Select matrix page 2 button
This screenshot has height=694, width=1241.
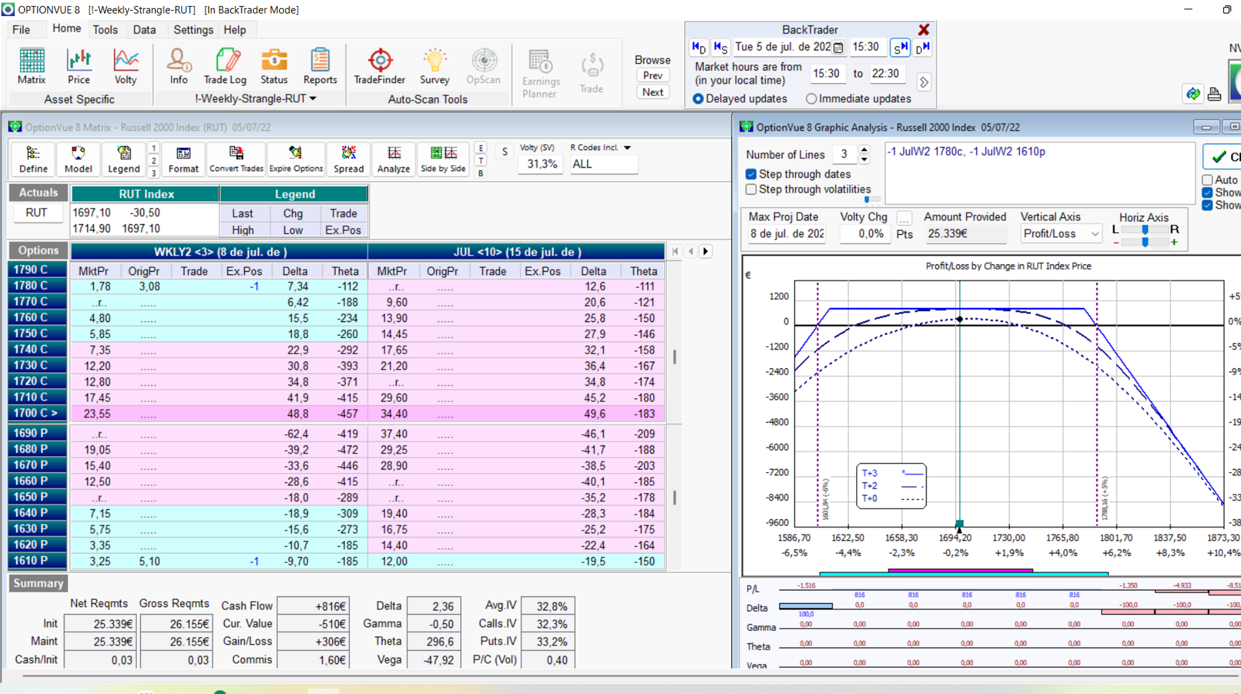point(153,161)
